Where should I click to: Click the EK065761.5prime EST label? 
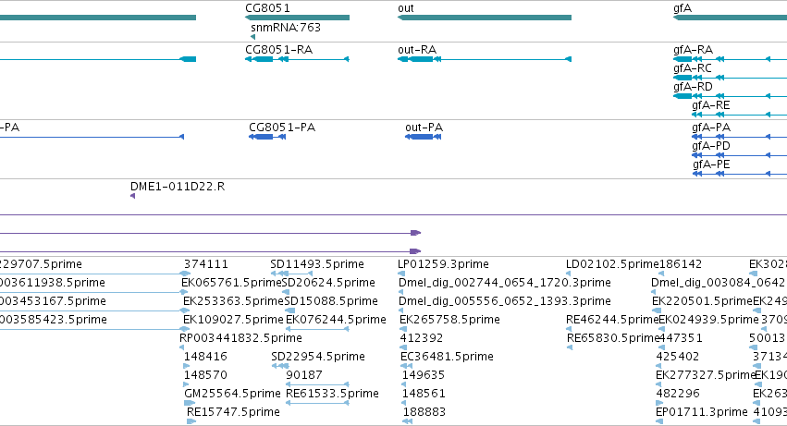232,283
